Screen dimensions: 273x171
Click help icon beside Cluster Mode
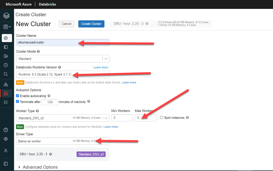[x=38, y=52]
